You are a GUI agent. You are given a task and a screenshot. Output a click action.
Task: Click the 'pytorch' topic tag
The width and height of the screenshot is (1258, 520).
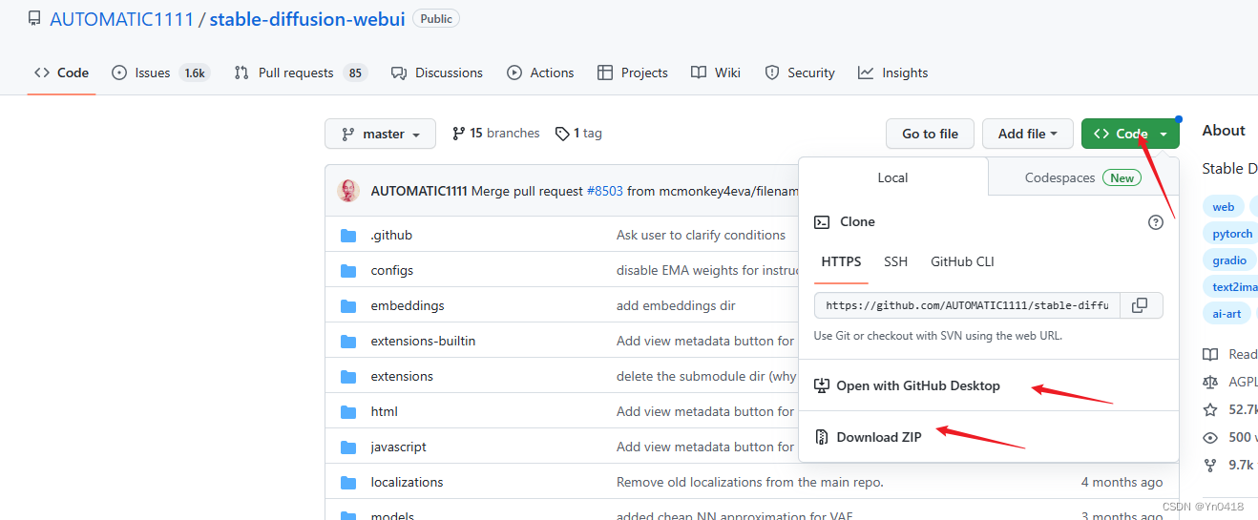(x=1230, y=234)
